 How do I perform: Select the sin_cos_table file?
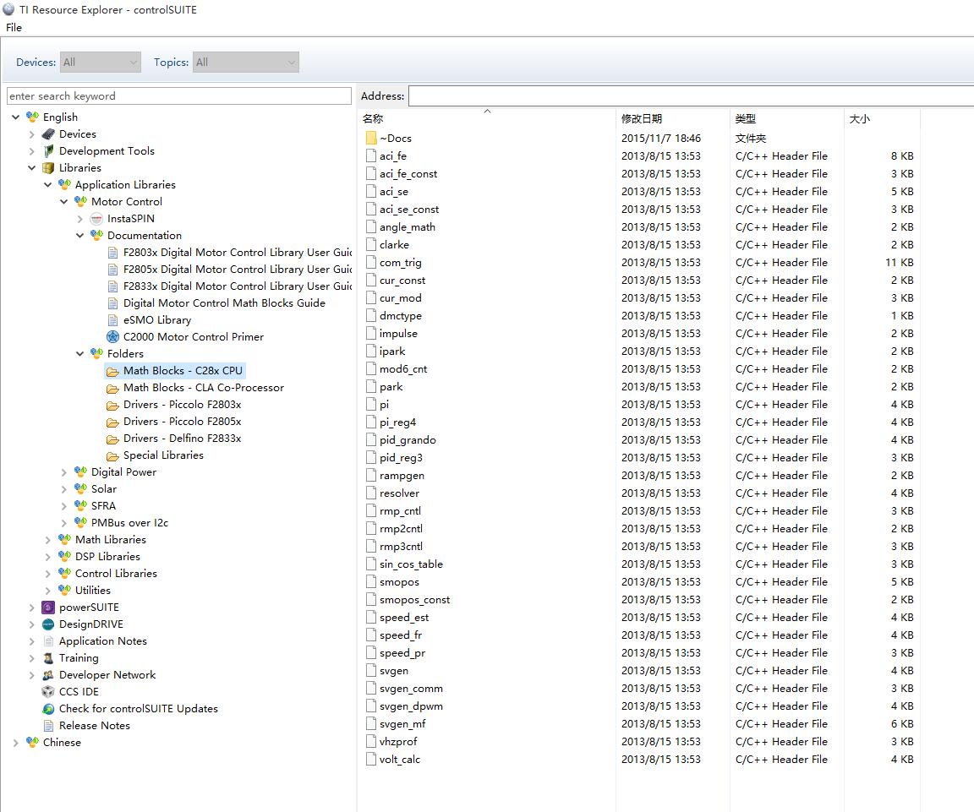411,564
